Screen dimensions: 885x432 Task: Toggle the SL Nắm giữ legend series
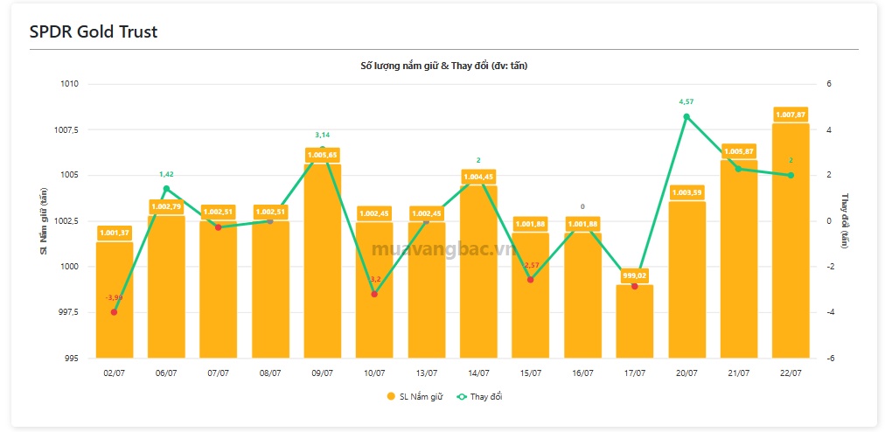point(415,397)
